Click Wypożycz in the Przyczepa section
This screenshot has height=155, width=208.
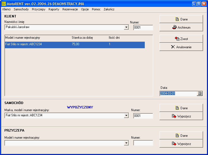pyautogui.click(x=181, y=144)
